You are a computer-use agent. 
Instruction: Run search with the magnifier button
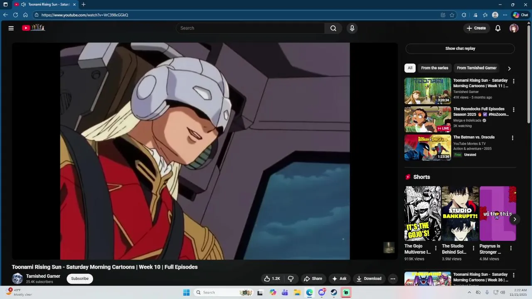point(333,28)
